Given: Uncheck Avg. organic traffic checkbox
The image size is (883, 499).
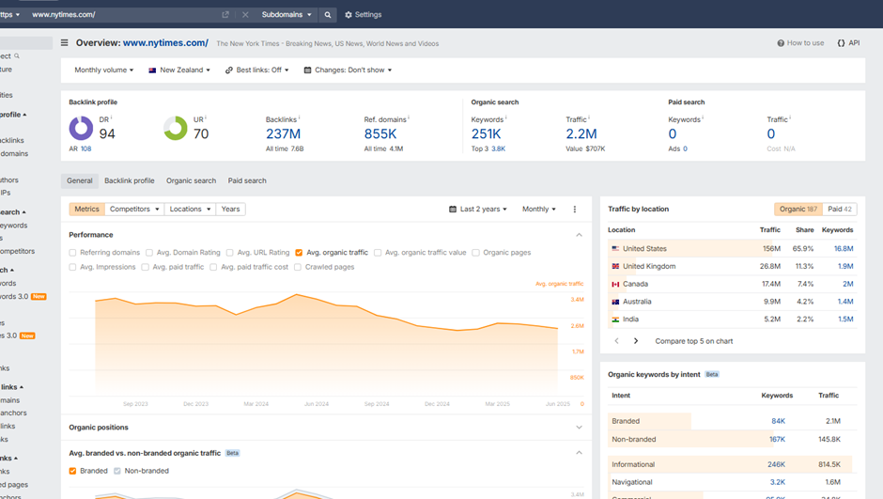Looking at the screenshot, I should click(299, 253).
